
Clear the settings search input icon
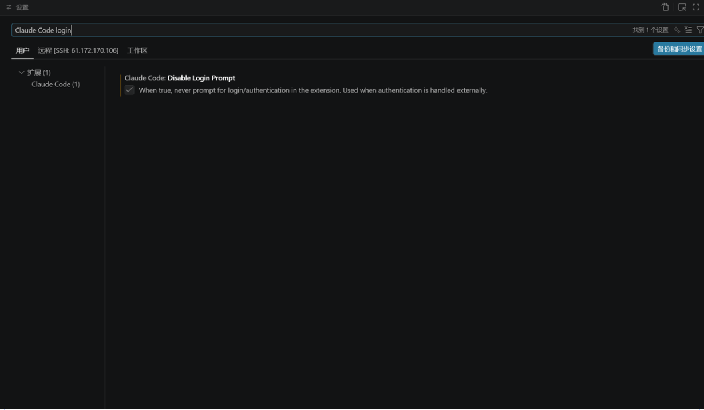[688, 30]
